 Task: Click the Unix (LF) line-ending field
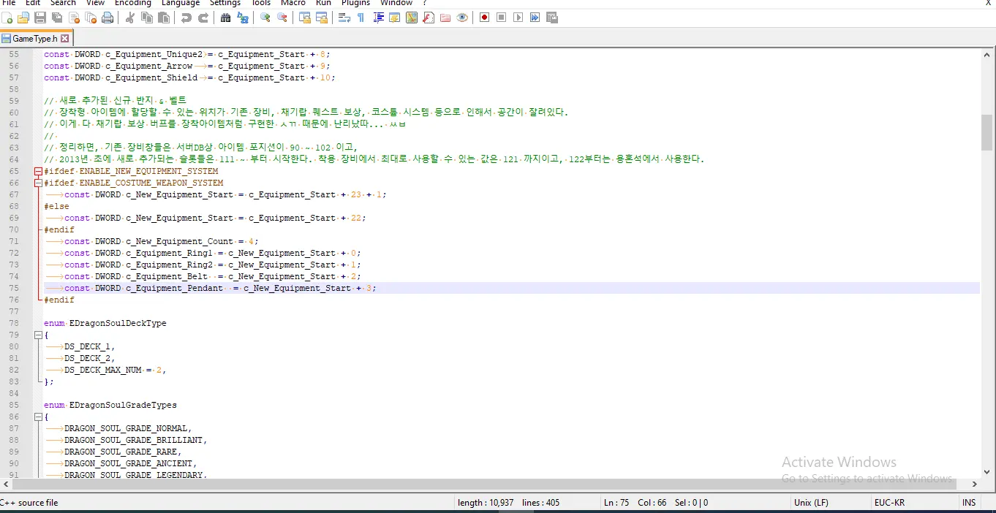(x=811, y=503)
